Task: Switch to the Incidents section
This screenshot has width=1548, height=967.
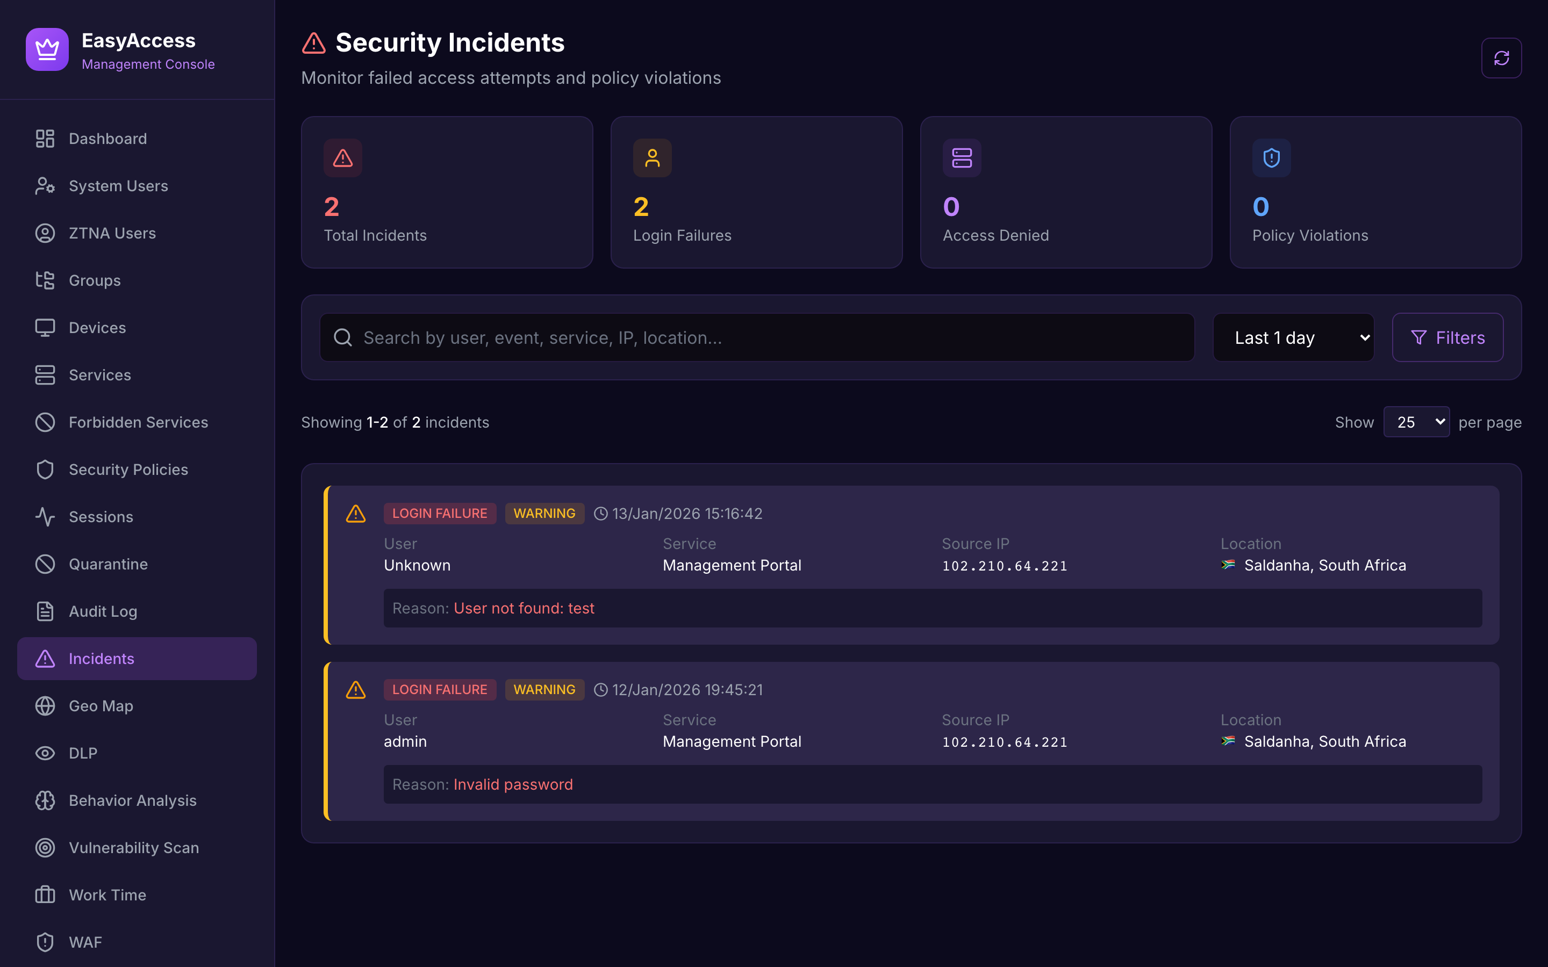Action: (x=101, y=658)
